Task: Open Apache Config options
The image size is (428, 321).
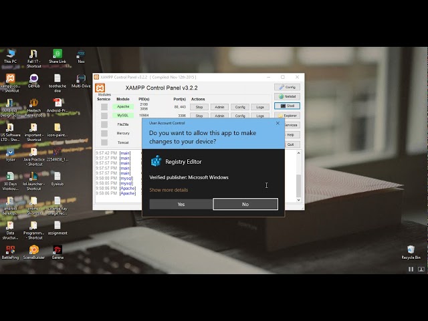Action: pyautogui.click(x=240, y=107)
